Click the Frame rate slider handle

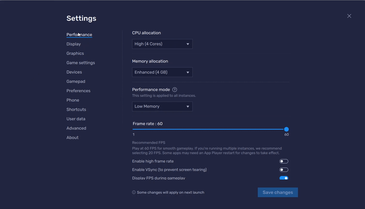point(287,129)
